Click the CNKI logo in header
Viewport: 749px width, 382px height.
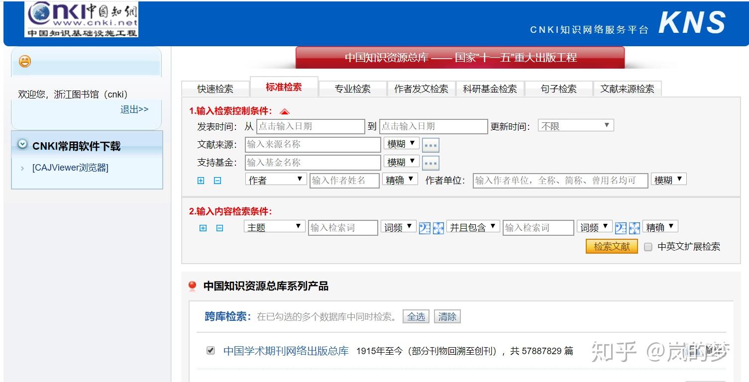82,19
